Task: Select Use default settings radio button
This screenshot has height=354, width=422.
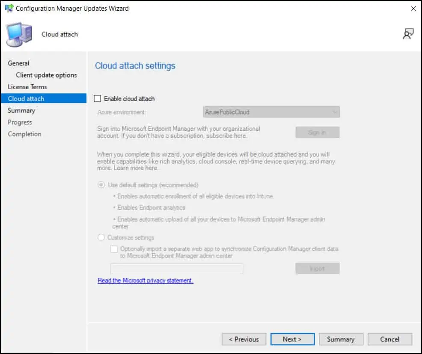Action: (x=101, y=185)
